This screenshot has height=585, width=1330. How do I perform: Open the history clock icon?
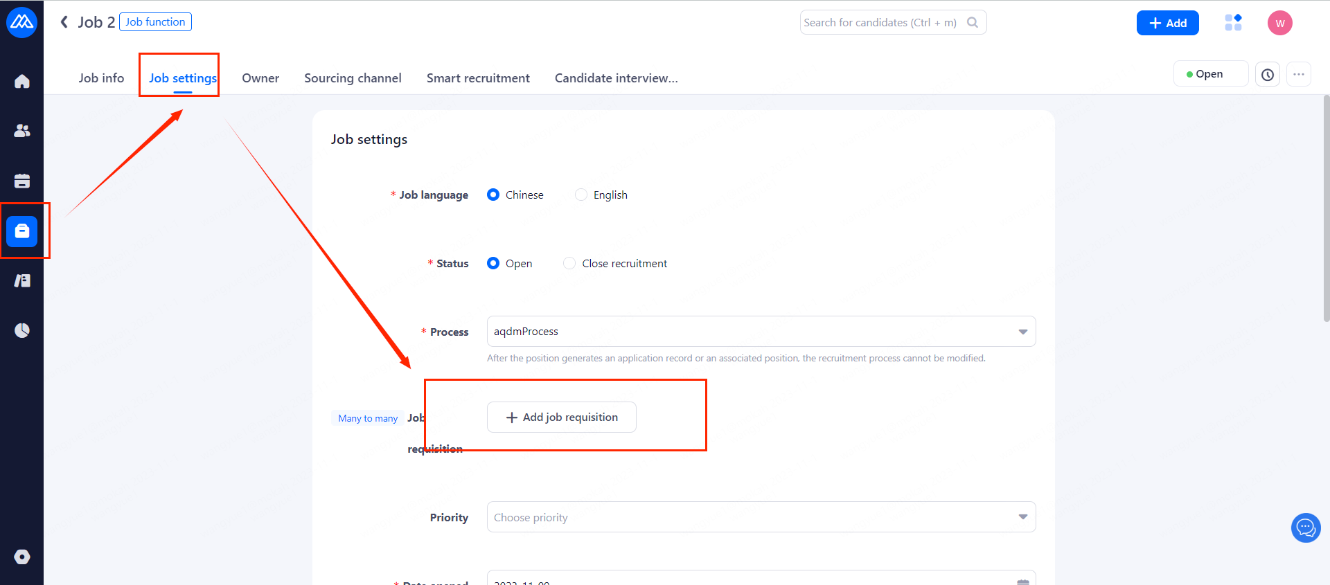click(x=1267, y=75)
